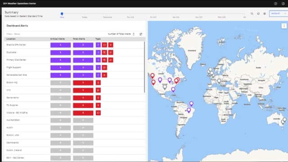Select the grey map pin in the central United States
Screen dimensions: 288x162
[x=165, y=87]
